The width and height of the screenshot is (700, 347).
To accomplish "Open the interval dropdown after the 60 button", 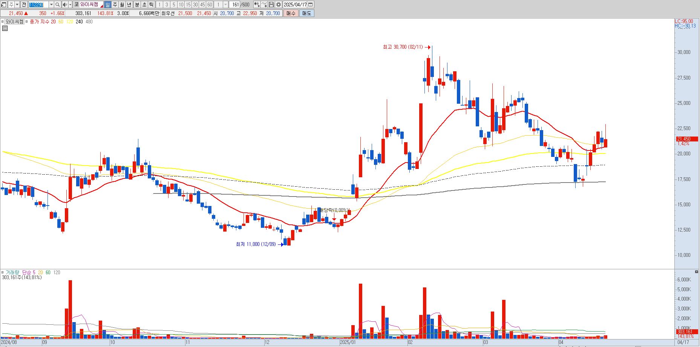I will (225, 5).
